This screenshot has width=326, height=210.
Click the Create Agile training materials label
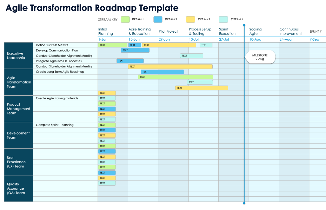pos(56,98)
